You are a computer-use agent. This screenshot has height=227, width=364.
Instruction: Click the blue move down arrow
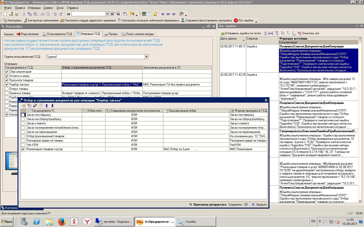coord(52,106)
